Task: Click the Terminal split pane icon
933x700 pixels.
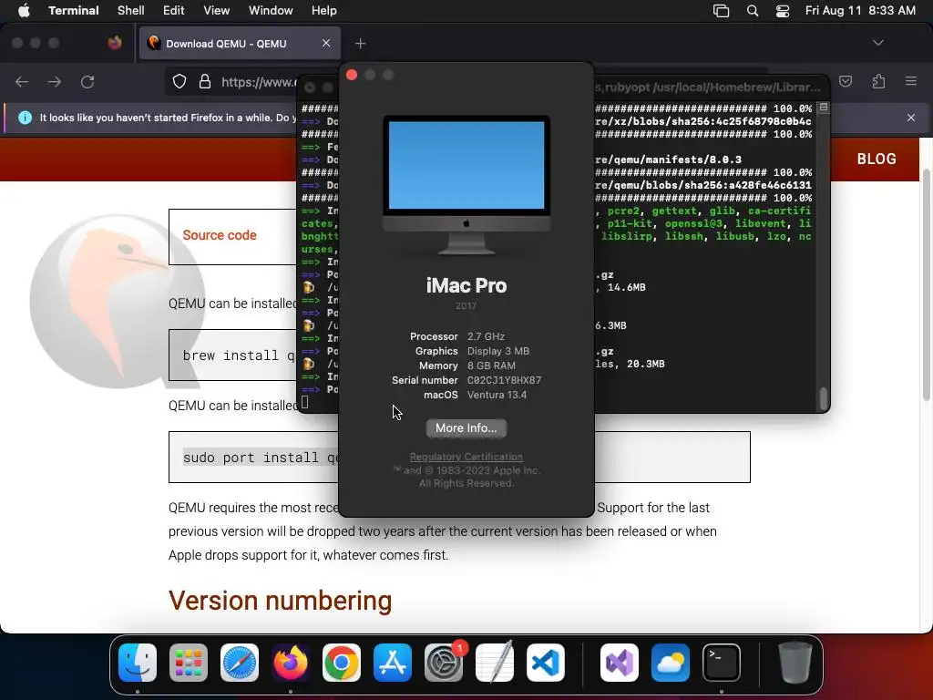Action: (824, 108)
